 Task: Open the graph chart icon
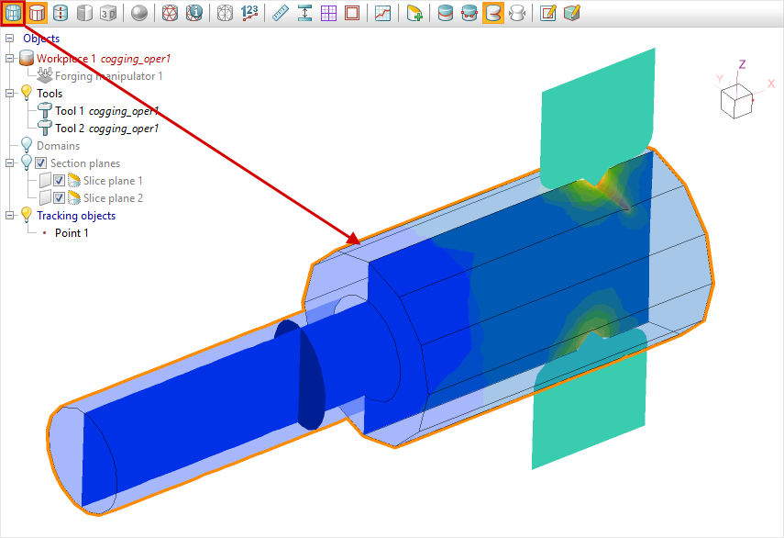click(383, 14)
